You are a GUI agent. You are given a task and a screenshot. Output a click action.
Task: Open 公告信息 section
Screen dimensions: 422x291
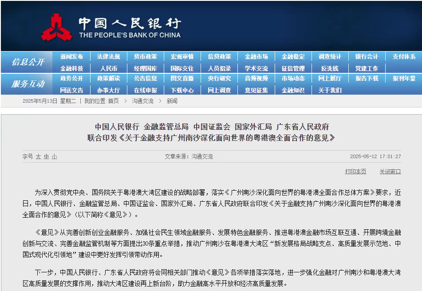point(146,78)
